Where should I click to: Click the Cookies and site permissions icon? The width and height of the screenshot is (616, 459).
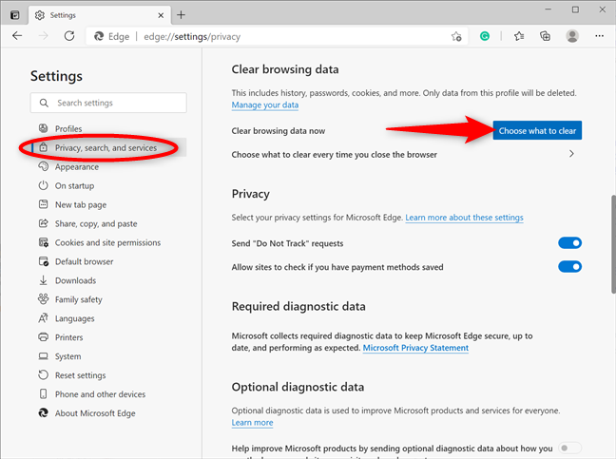[x=43, y=242]
